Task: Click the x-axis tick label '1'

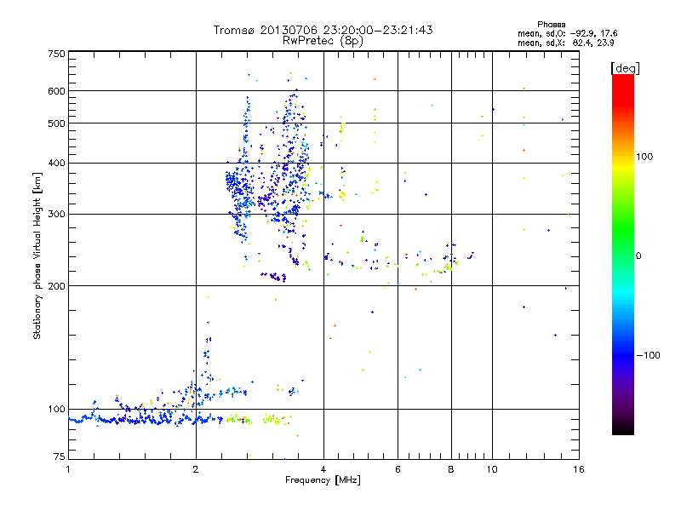Action: [68, 469]
